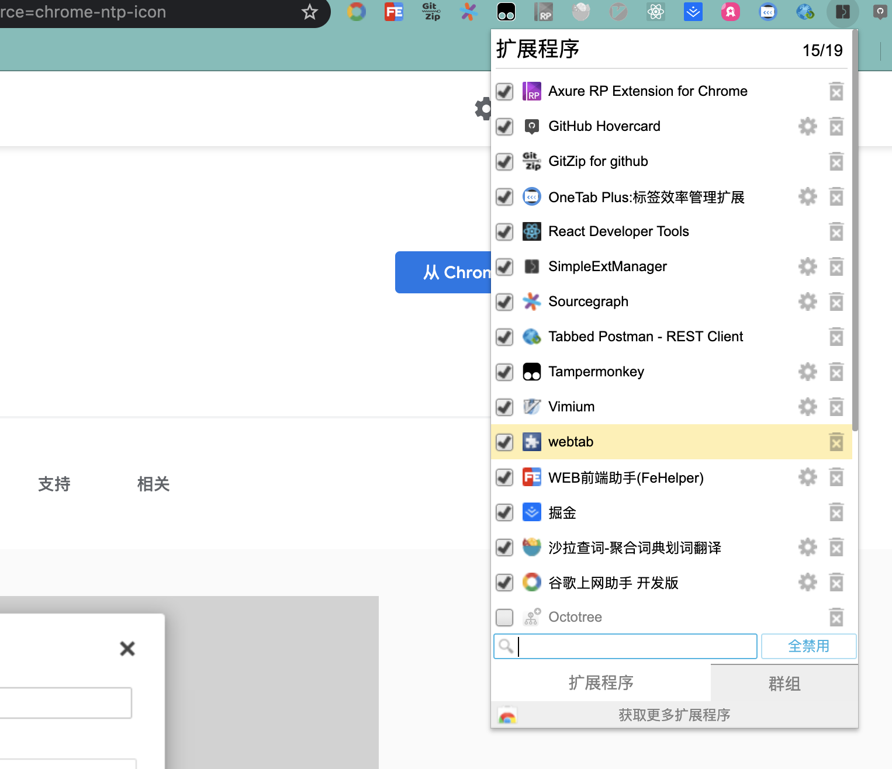This screenshot has height=769, width=892.
Task: Disable the 掘金 checkbox
Action: pyautogui.click(x=504, y=512)
